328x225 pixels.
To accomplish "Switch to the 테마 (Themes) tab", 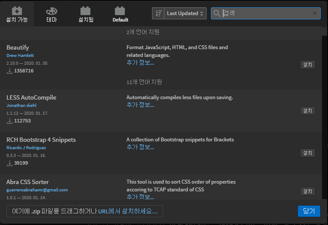I will tap(52, 15).
